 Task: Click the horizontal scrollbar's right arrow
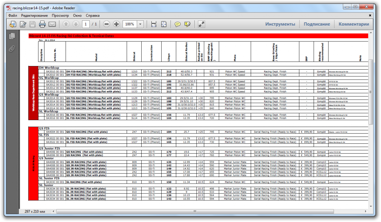365,211
